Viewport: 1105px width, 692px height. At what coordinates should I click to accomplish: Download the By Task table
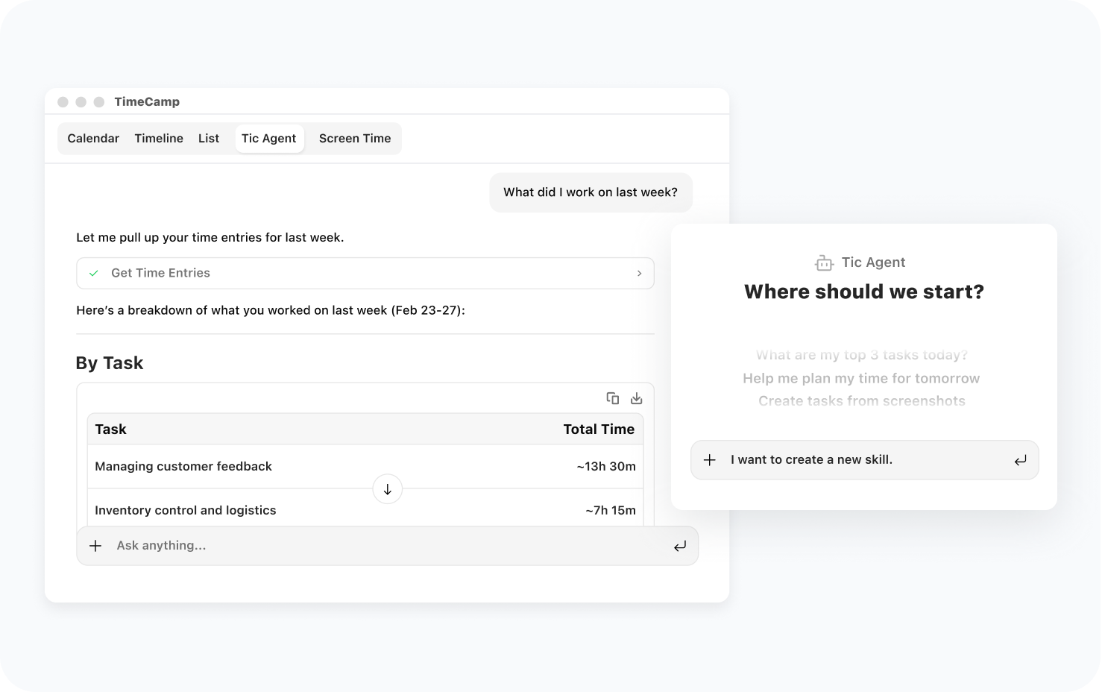pyautogui.click(x=636, y=398)
